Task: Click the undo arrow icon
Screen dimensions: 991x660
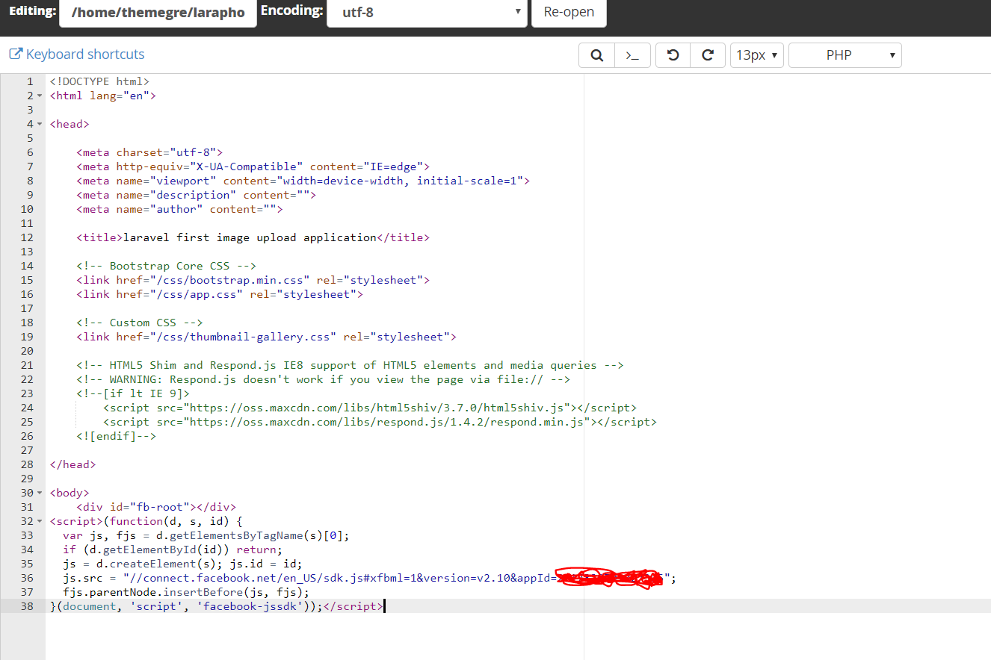Action: 671,55
